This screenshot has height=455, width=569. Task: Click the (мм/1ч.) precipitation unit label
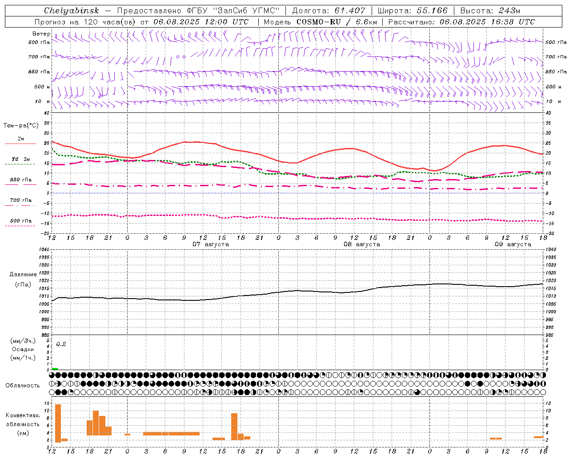pos(23,358)
